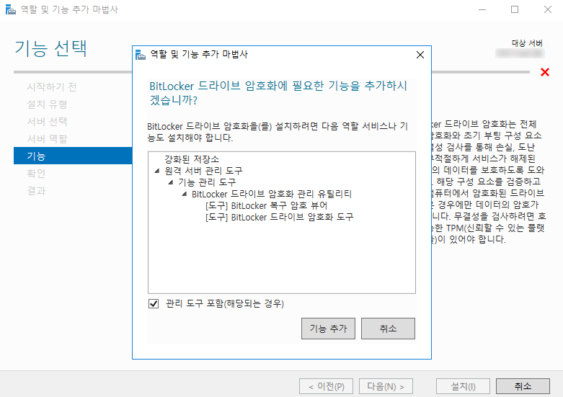The height and width of the screenshot is (397, 563).
Task: Select the highlighted 기능 step in sidebar
Action: 73,156
